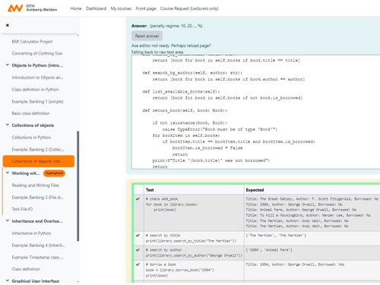Click the '# borrow a book' test cell
This screenshot has width=380, height=285.
pyautogui.click(x=194, y=270)
